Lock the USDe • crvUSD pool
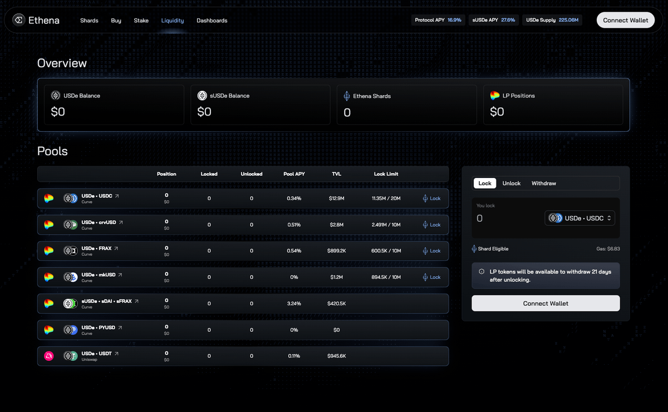Image resolution: width=668 pixels, height=412 pixels. 431,225
